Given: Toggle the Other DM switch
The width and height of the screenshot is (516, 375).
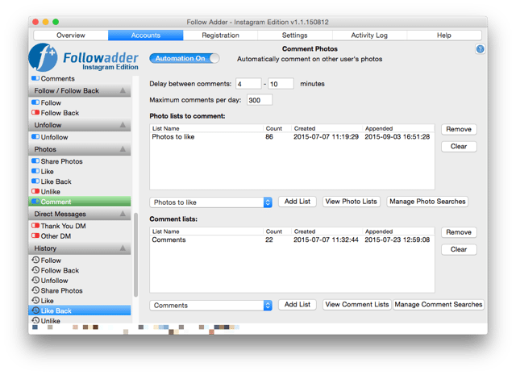Looking at the screenshot, I should [35, 235].
